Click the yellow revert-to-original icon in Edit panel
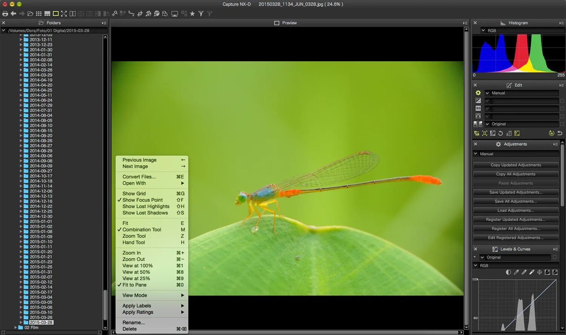 coord(552,133)
